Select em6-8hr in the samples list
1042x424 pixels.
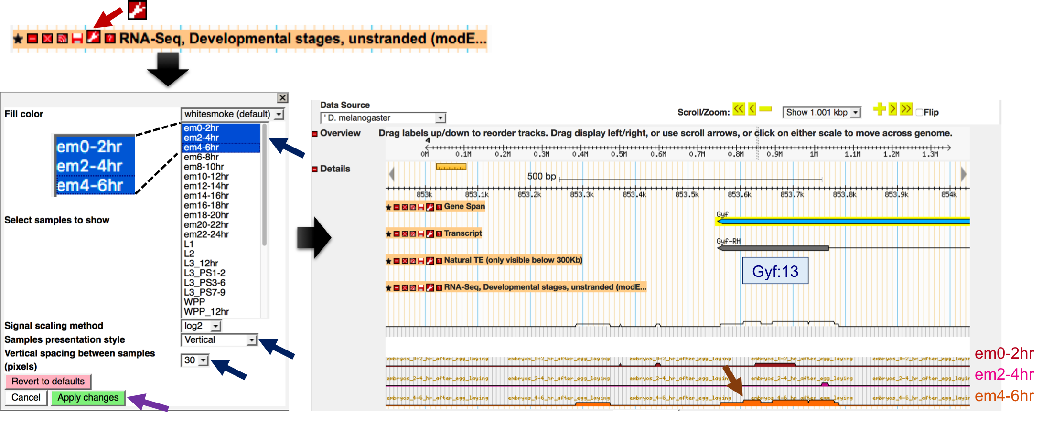(x=221, y=157)
